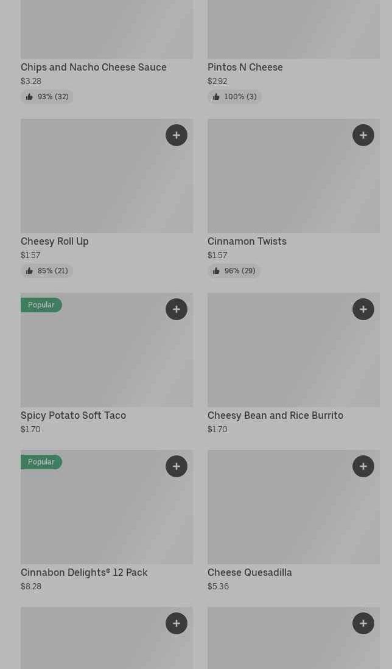This screenshot has width=392, height=669.
Task: Add Cheese Quesadilla to cart
Action: click(363, 466)
